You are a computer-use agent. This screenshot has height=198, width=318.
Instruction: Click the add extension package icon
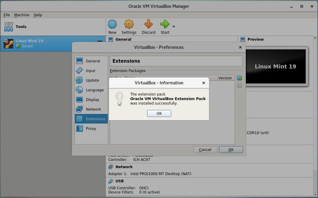coord(239,78)
